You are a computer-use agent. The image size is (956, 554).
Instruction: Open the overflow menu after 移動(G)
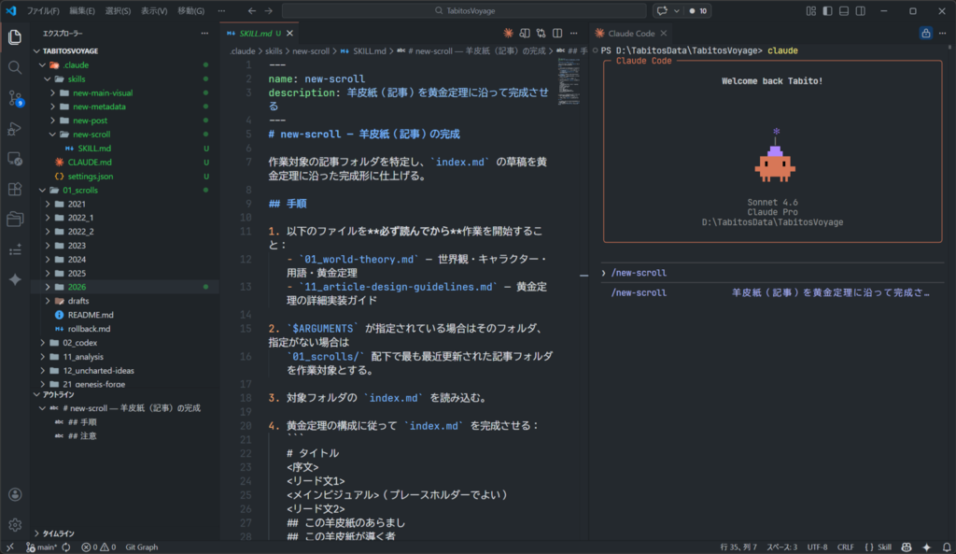click(221, 11)
